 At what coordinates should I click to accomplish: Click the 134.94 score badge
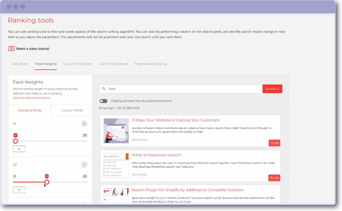coord(274,178)
